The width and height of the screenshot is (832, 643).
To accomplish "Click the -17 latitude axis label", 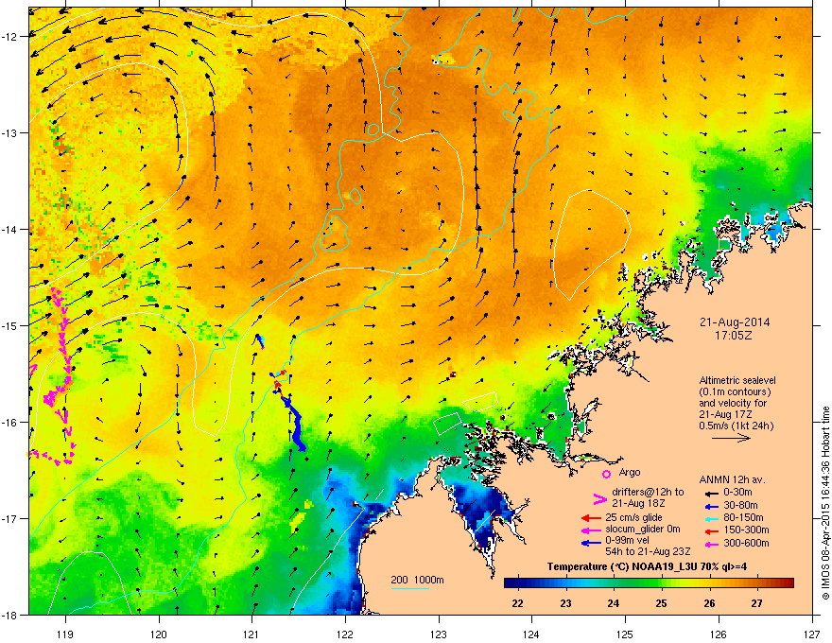I will 10,519.
